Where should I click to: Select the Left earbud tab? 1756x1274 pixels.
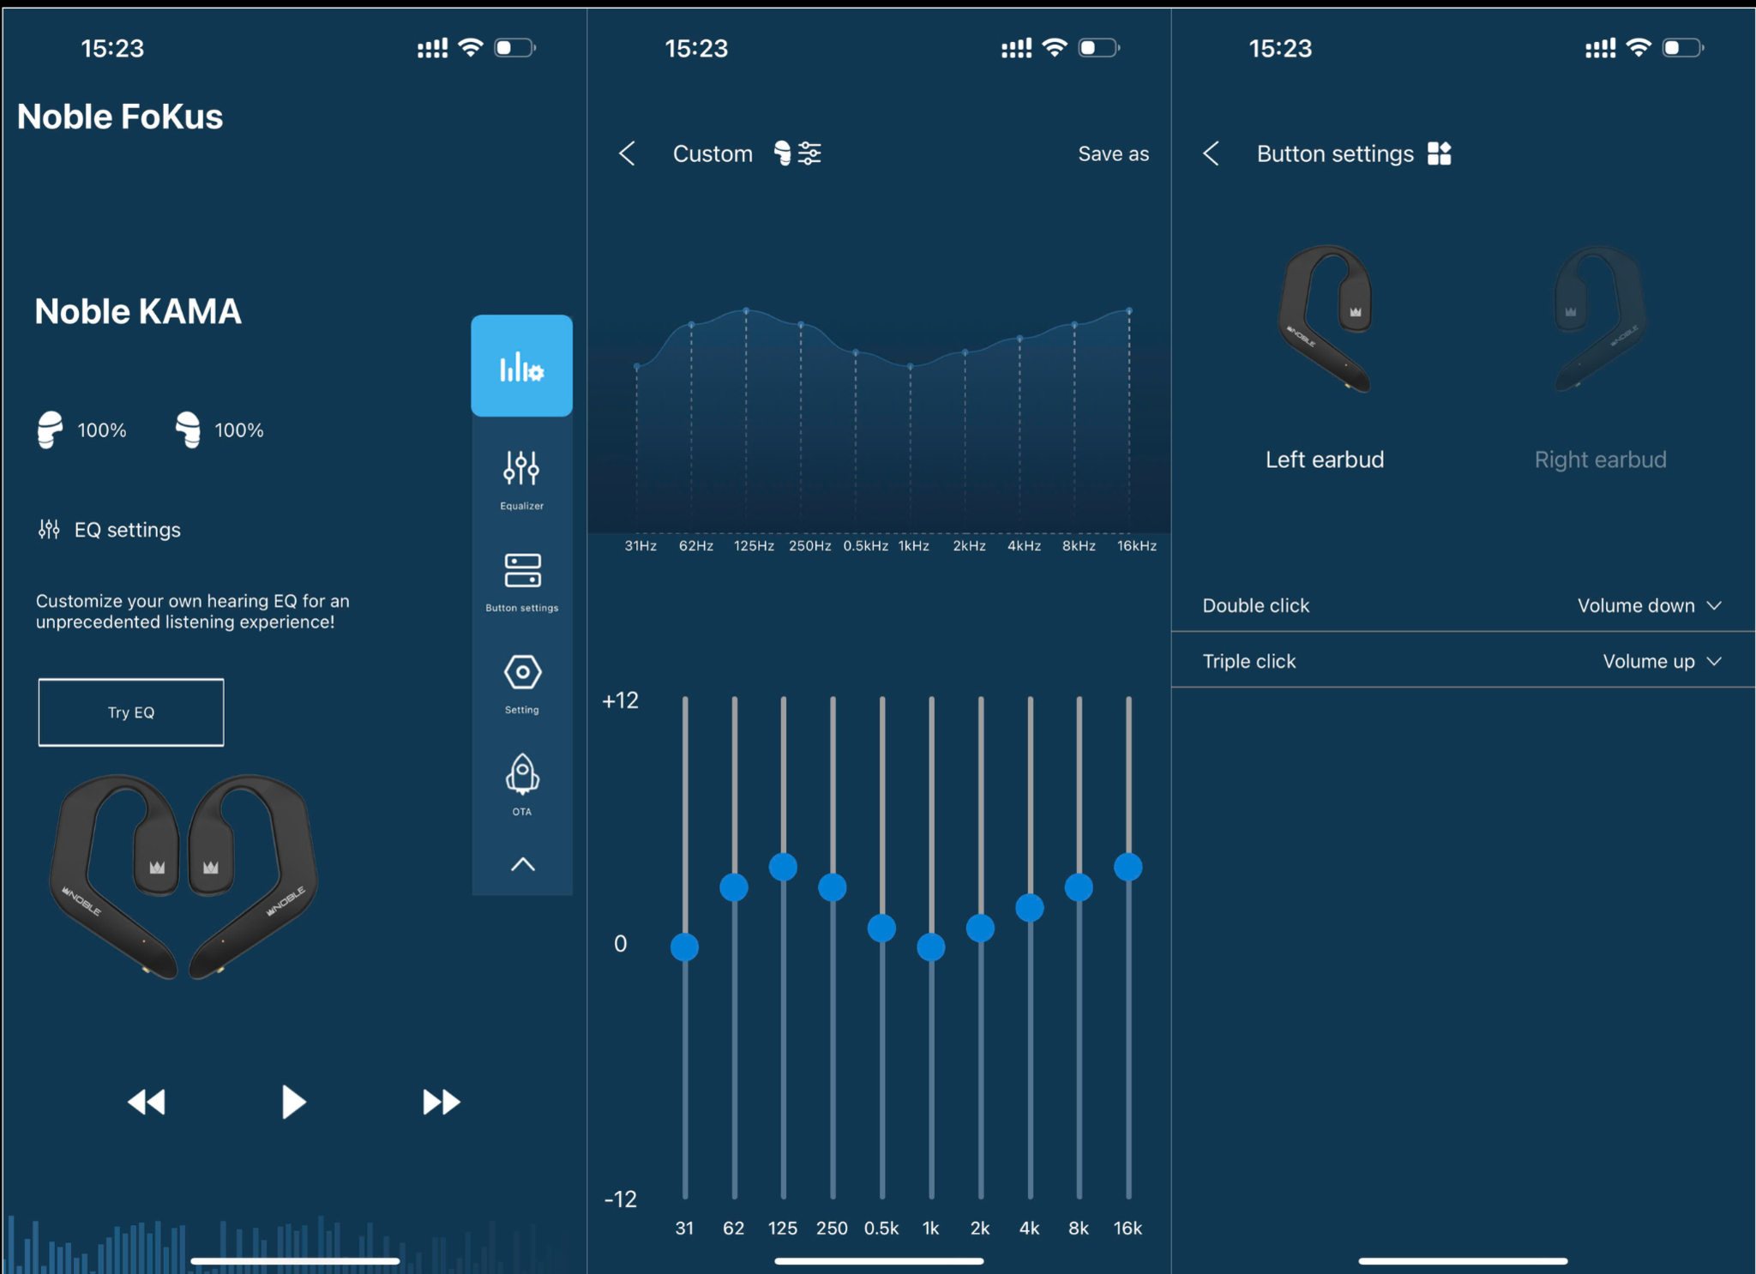tap(1325, 460)
